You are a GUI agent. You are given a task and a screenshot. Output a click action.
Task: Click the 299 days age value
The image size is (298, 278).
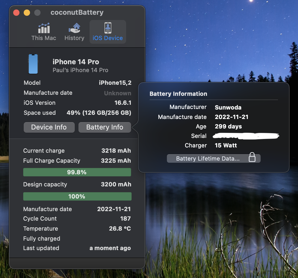point(228,127)
